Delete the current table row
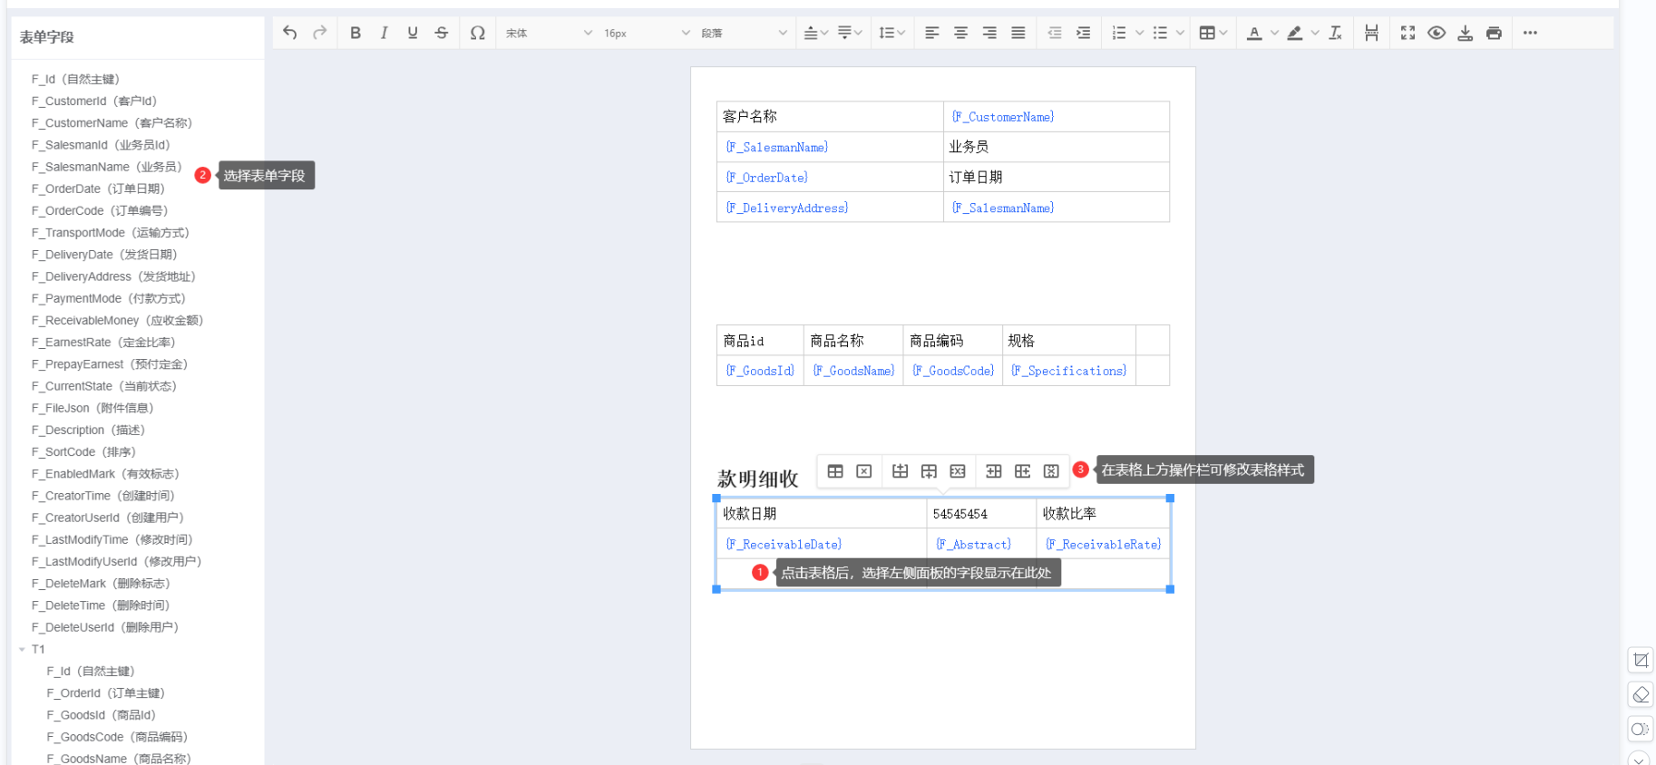This screenshot has width=1656, height=765. point(958,471)
